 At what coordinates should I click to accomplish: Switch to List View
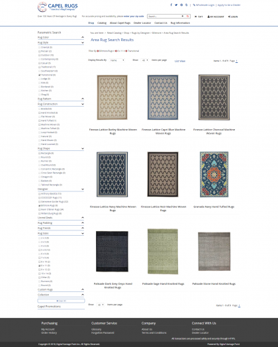pos(180,61)
